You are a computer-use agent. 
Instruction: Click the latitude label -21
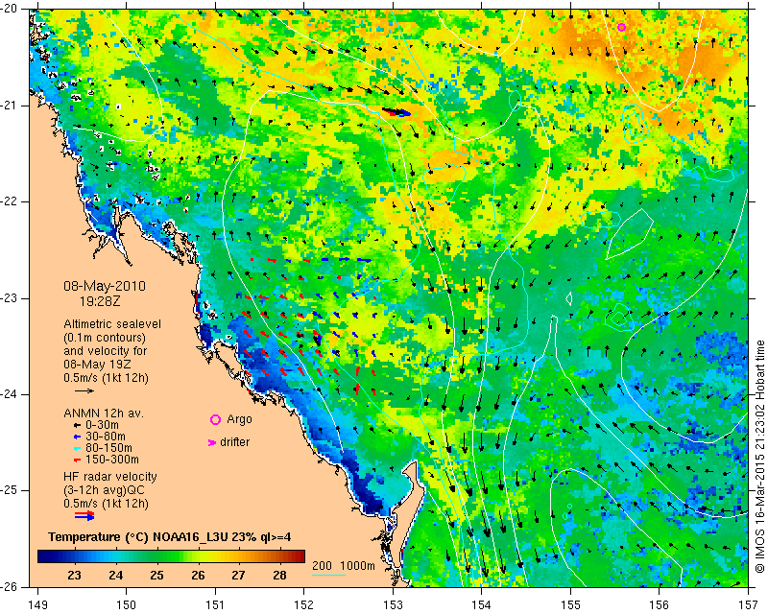pos(10,106)
